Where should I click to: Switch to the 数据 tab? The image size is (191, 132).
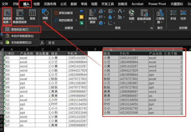click(x=74, y=4)
